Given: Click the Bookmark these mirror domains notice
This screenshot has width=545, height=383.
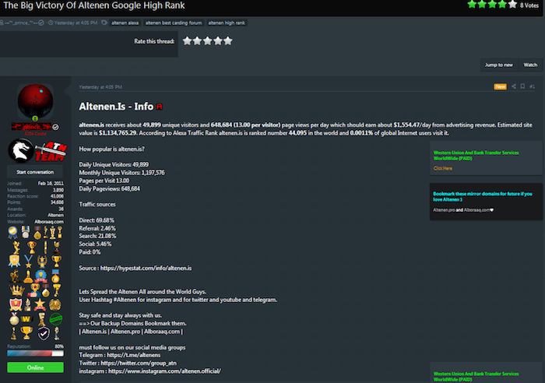Looking at the screenshot, I should coord(483,197).
